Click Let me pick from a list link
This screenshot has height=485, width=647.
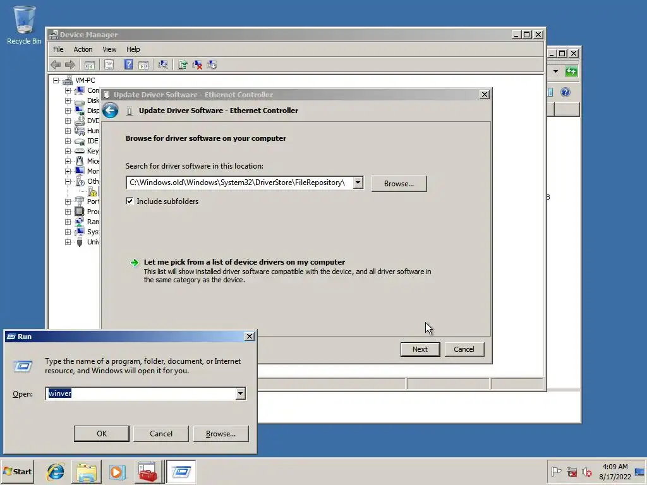pyautogui.click(x=245, y=262)
